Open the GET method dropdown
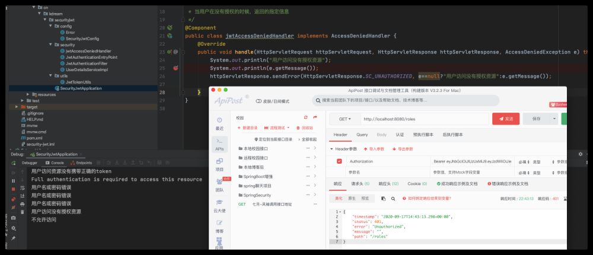Screen dimensions: 593x255 coord(345,119)
